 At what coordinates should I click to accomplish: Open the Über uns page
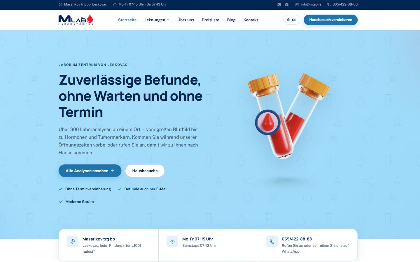pyautogui.click(x=186, y=20)
